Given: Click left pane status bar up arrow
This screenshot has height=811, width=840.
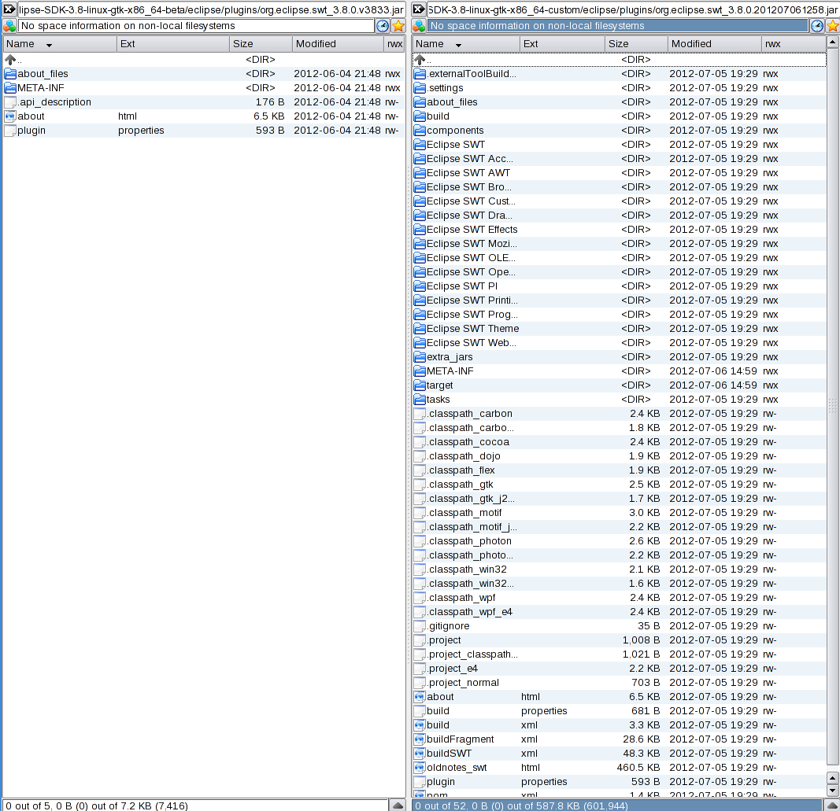Looking at the screenshot, I should (398, 805).
